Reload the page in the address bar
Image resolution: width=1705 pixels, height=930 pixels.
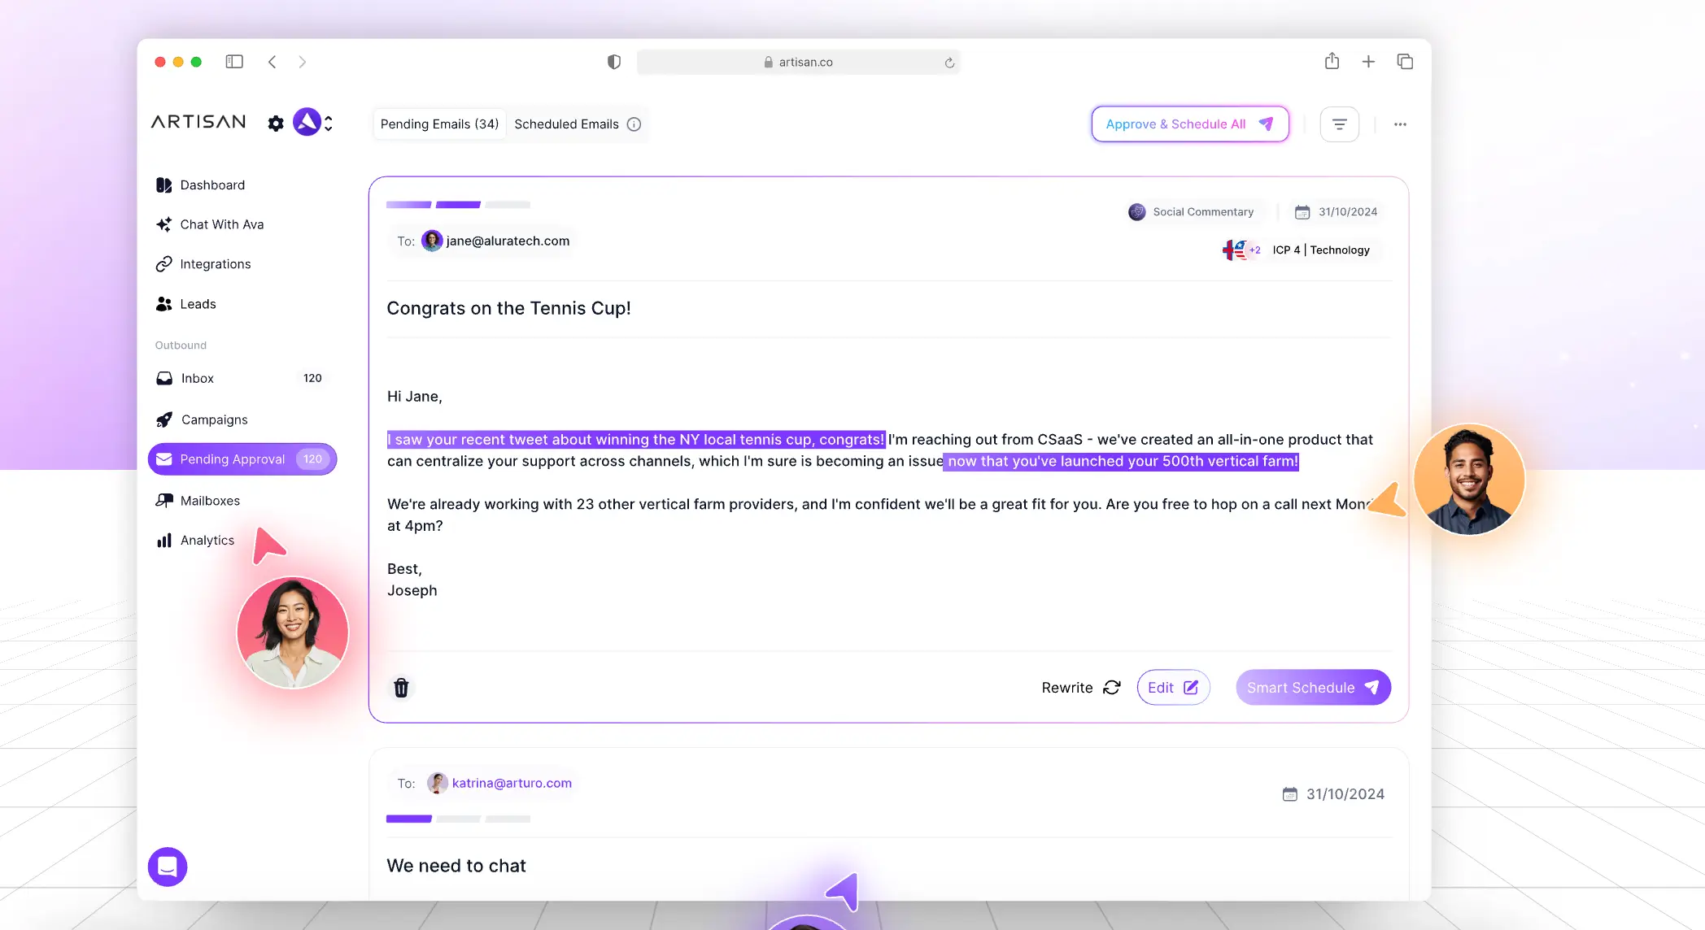point(949,63)
